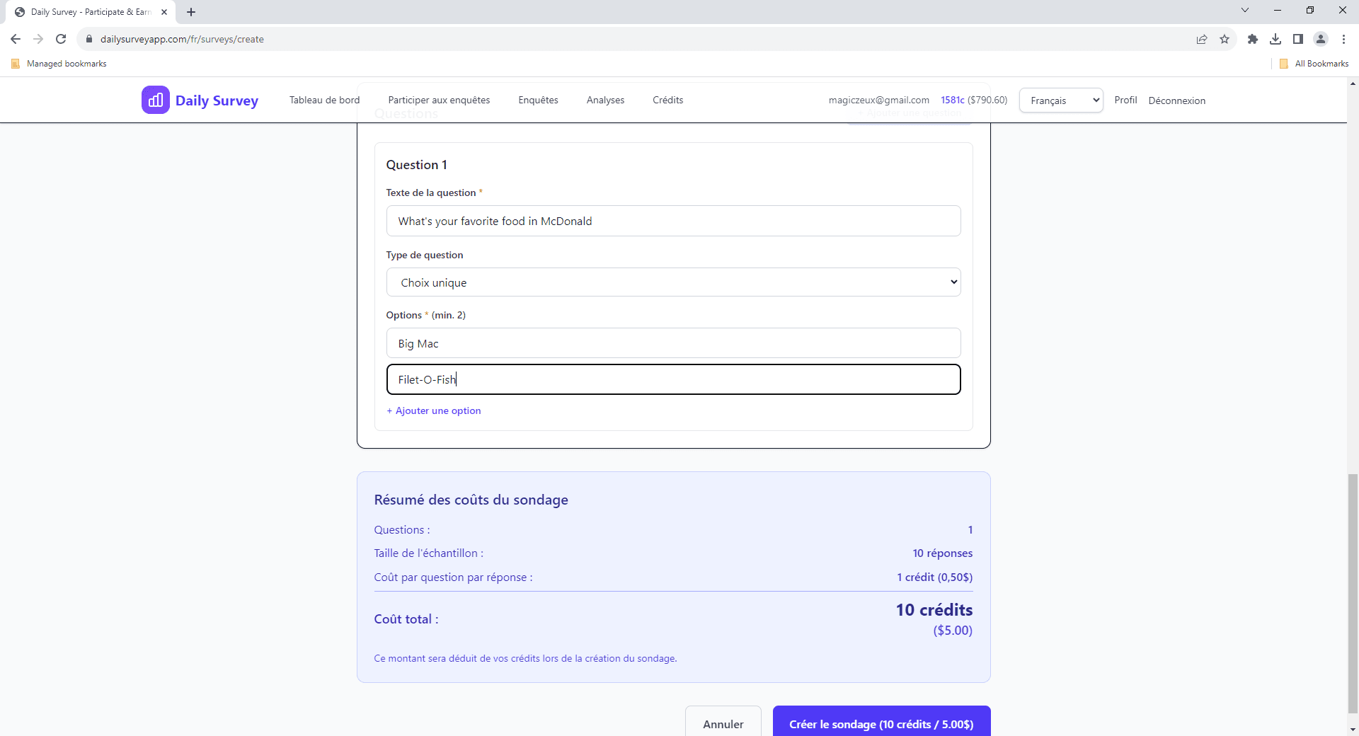The width and height of the screenshot is (1359, 736).
Task: Open the browser profile avatar icon
Action: [x=1321, y=39]
